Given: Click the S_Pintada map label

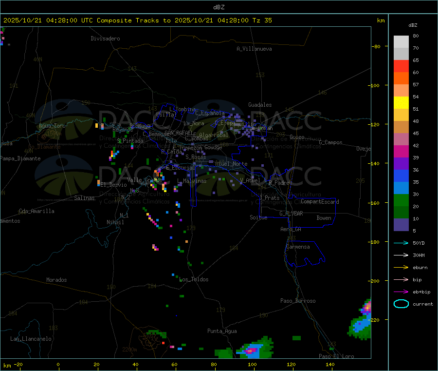Looking at the screenshot, I should point(130,141).
